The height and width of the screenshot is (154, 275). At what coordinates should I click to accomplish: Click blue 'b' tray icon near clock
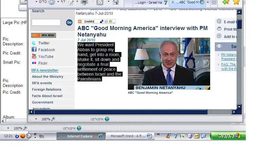[x=17, y=136]
